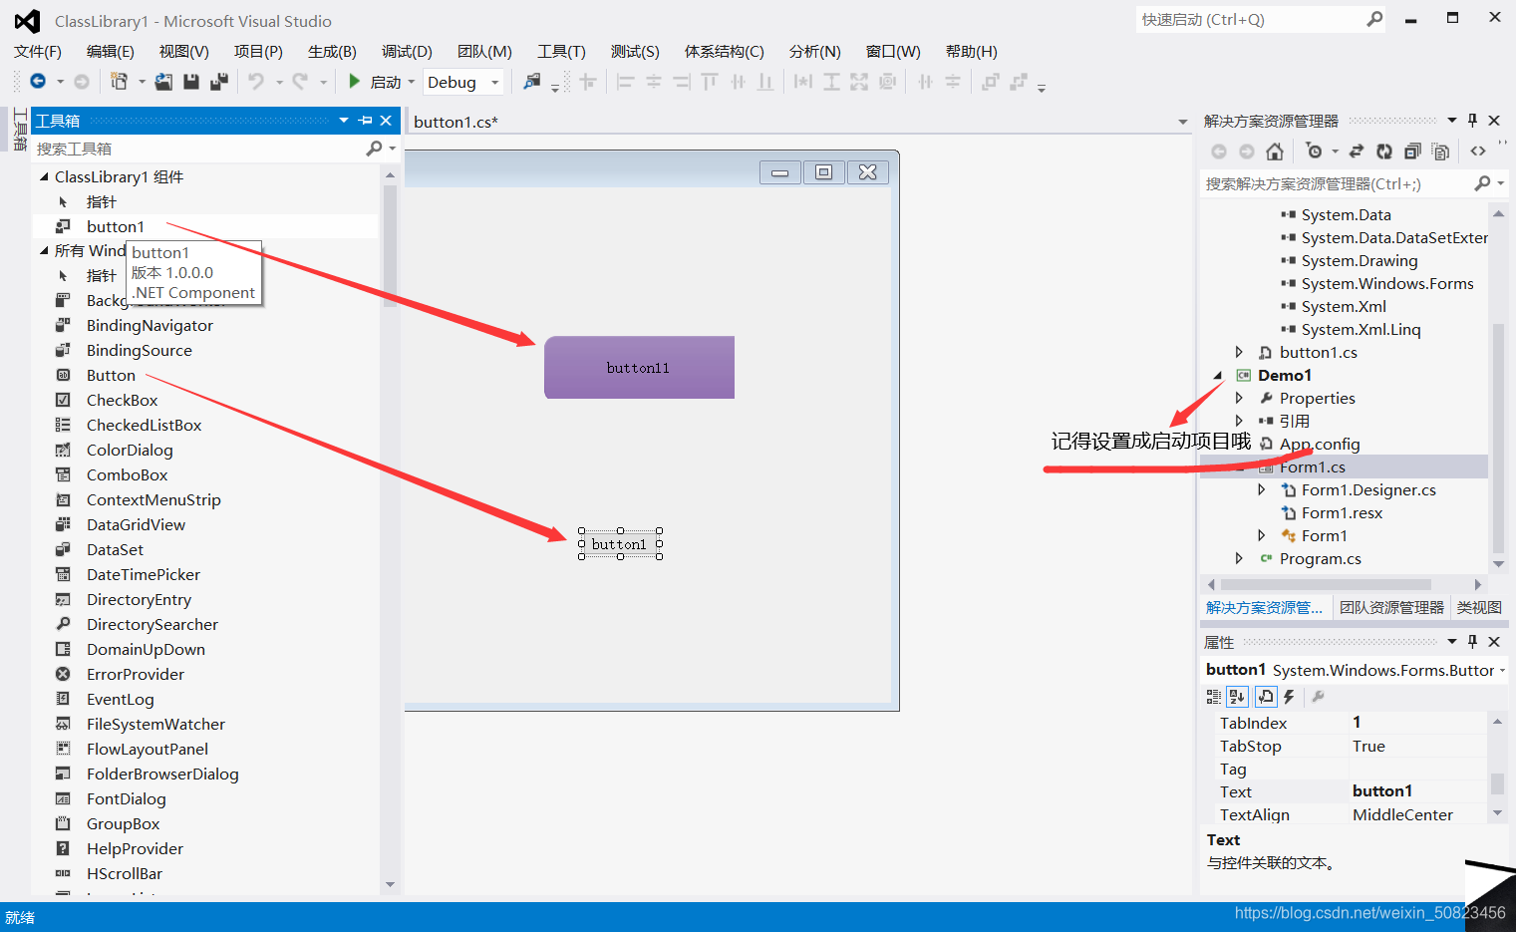Viewport: 1516px width, 932px height.
Task: Click pending changes filter clock icon
Action: click(x=1314, y=152)
